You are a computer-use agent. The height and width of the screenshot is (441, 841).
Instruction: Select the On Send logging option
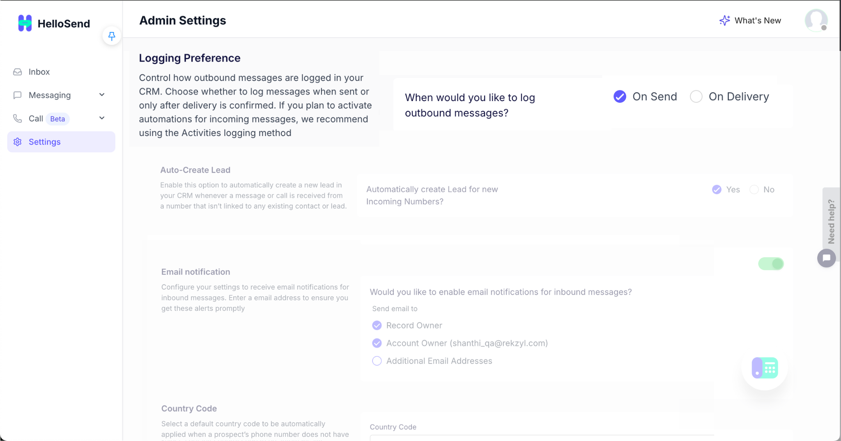click(620, 97)
